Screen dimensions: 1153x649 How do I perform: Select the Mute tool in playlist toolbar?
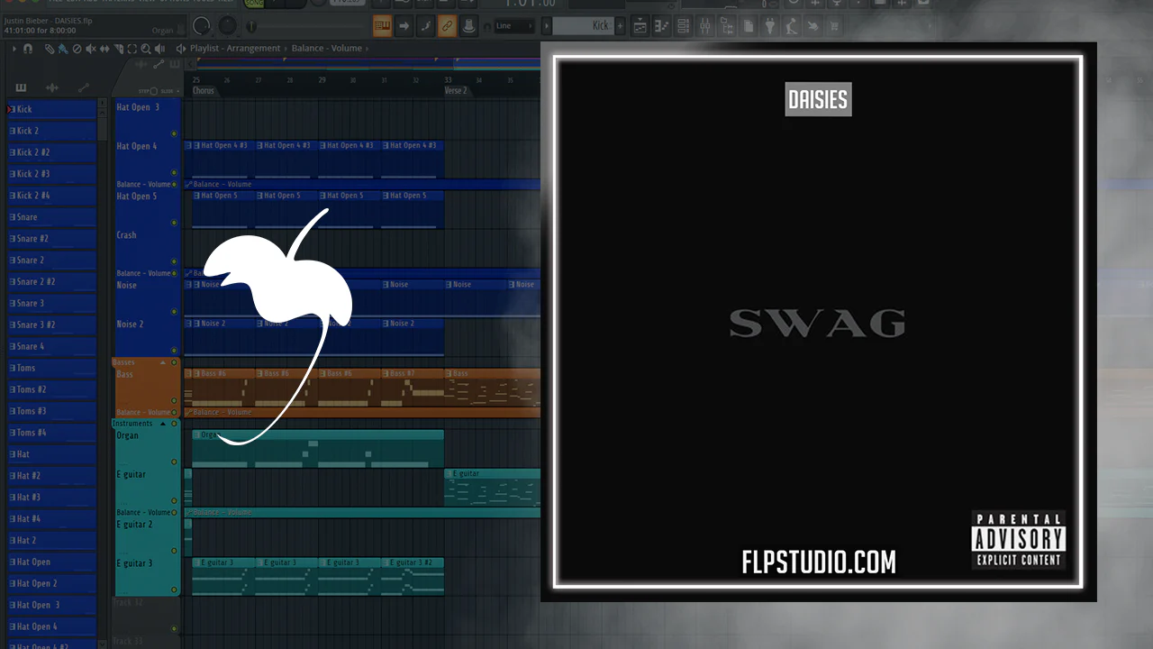(90, 49)
